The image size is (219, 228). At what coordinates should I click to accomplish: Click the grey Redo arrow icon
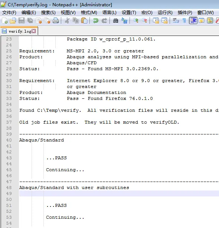point(104,21)
